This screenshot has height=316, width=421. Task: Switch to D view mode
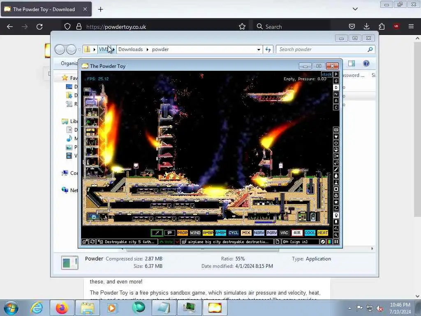(x=336, y=88)
